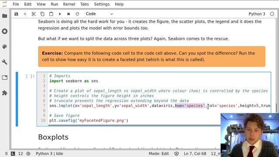Click the kernel count gear icon in status bar

point(28,154)
